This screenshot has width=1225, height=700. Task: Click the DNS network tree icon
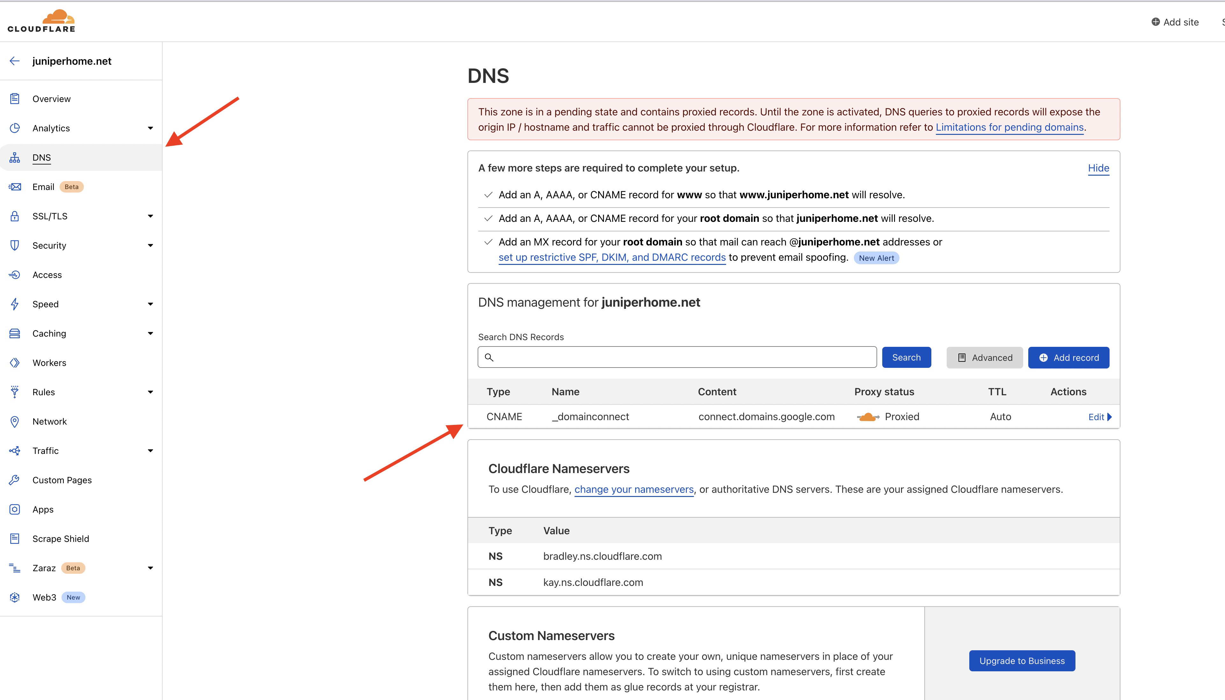15,157
